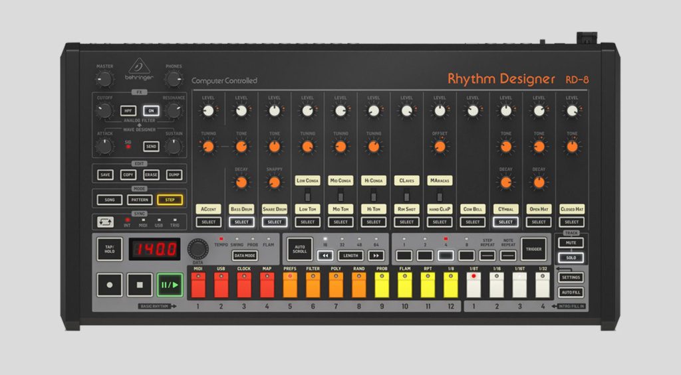Tap the orange FILTER step key
Image resolution: width=681 pixels, height=375 pixels.
point(313,285)
